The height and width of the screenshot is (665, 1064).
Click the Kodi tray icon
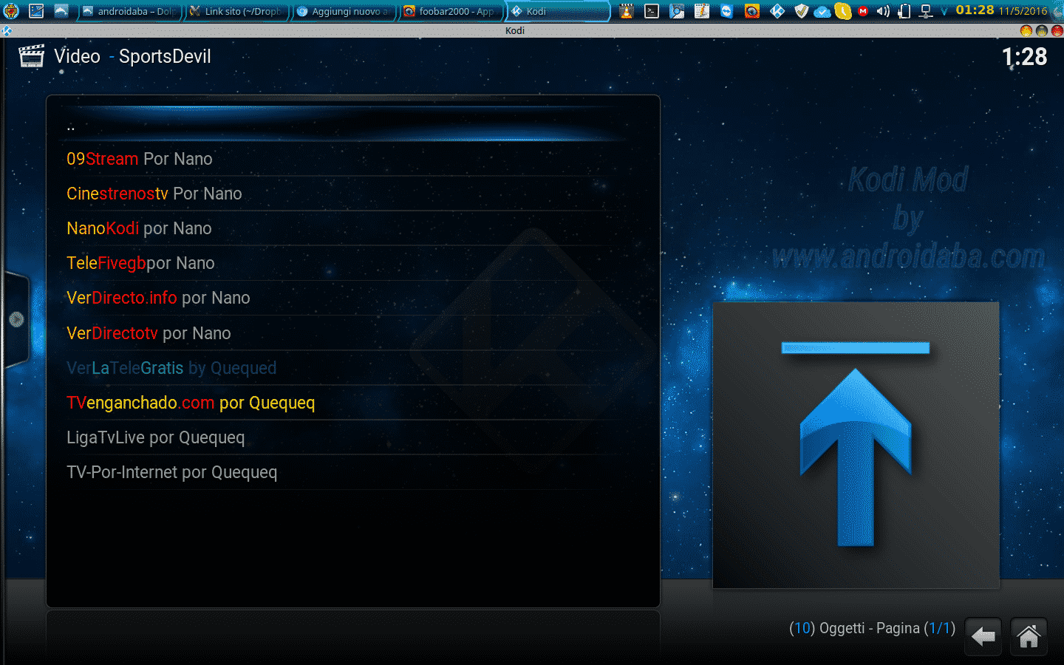[777, 11]
